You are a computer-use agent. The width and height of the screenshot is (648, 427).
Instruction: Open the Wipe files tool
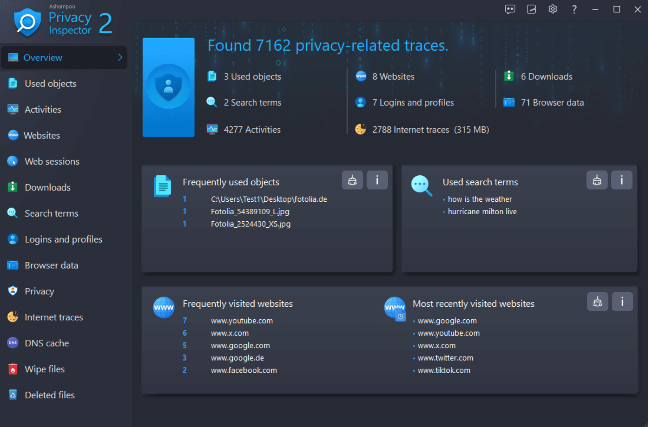pyautogui.click(x=44, y=369)
